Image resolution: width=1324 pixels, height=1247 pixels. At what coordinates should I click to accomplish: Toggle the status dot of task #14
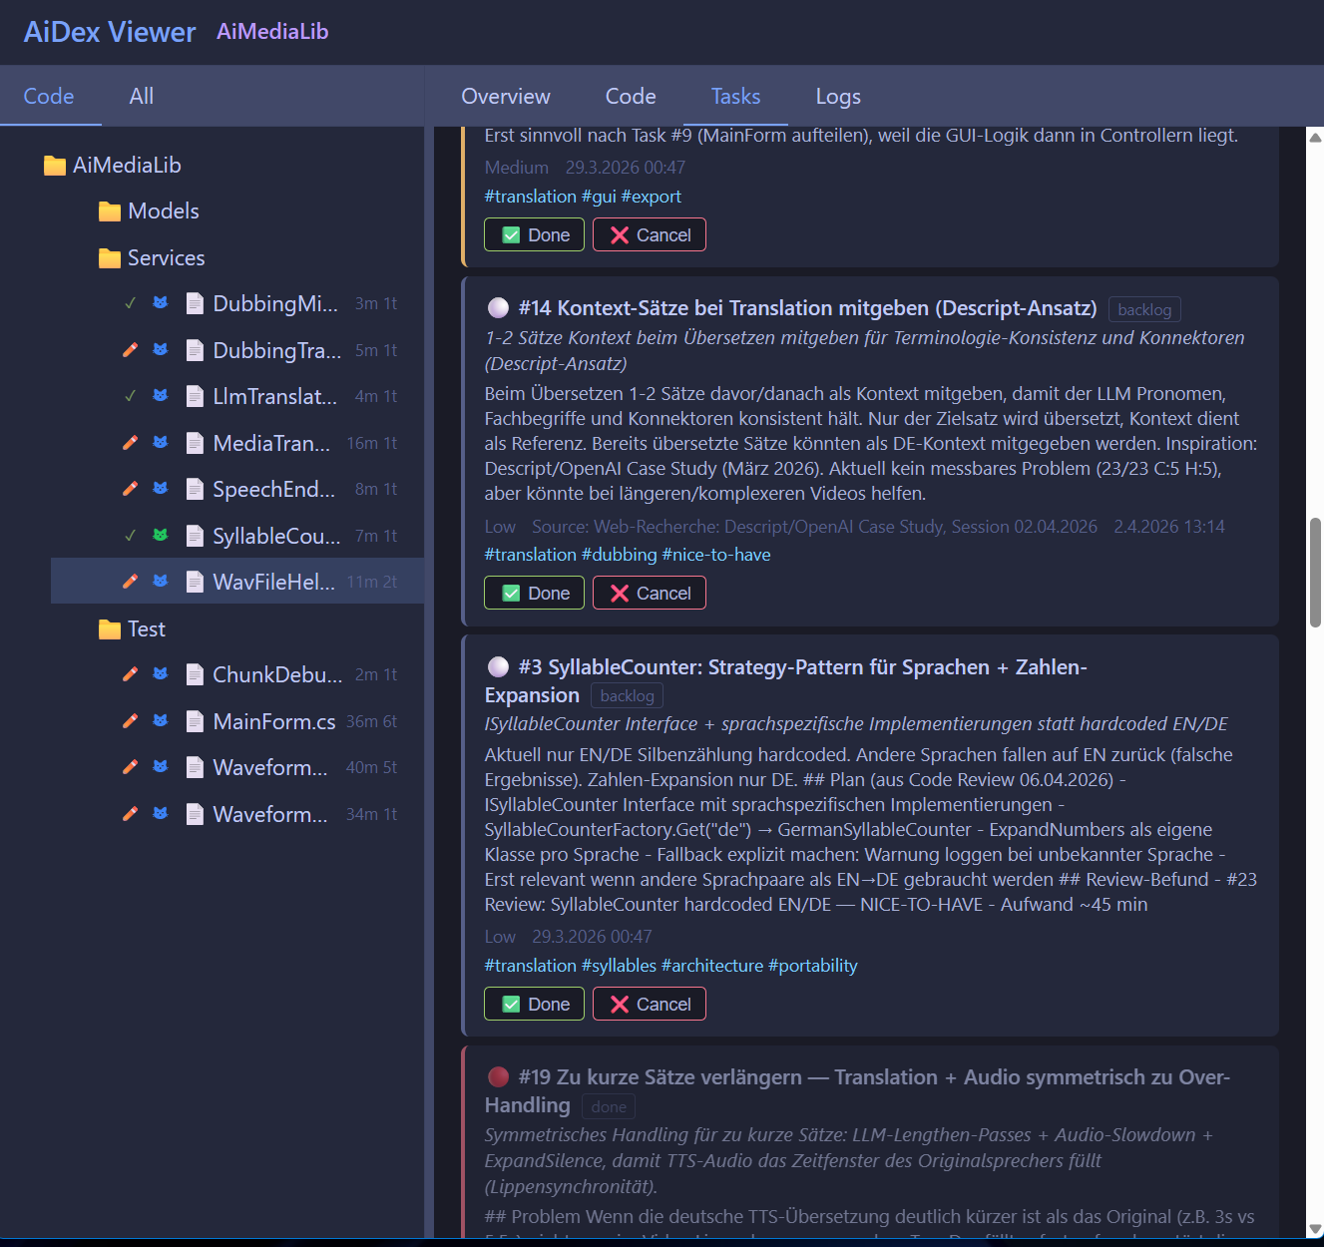(498, 307)
